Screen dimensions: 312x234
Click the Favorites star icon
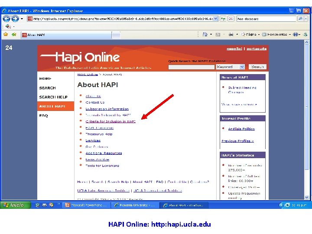pos(6,34)
